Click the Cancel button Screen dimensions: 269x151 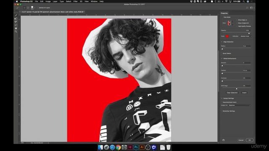(241, 140)
